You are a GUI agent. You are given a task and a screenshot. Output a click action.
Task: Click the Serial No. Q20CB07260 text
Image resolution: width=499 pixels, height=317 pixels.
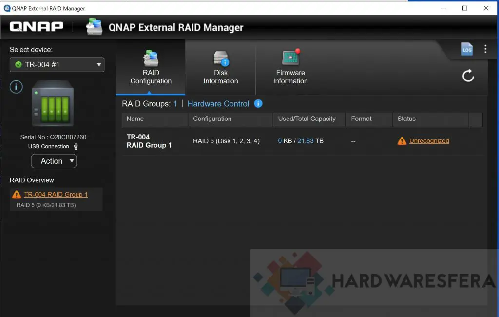[53, 137]
